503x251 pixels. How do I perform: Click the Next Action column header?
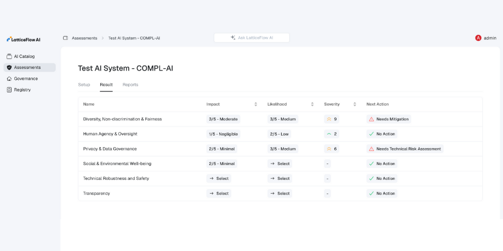tap(377, 104)
